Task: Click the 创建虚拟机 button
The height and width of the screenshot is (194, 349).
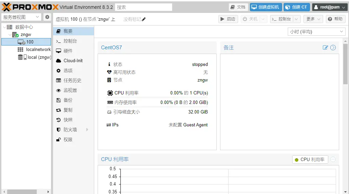Action: point(265,7)
